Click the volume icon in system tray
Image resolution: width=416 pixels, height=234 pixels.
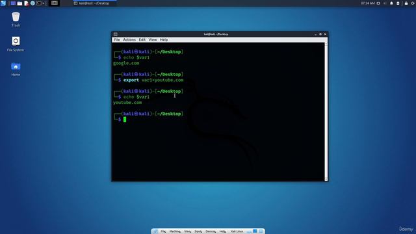(x=385, y=3)
